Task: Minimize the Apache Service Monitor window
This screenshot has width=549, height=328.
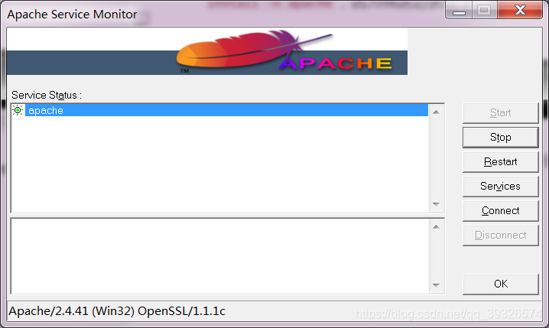Action: [459, 11]
